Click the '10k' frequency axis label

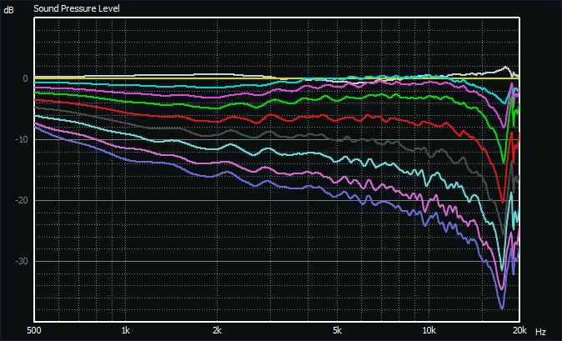pyautogui.click(x=429, y=330)
